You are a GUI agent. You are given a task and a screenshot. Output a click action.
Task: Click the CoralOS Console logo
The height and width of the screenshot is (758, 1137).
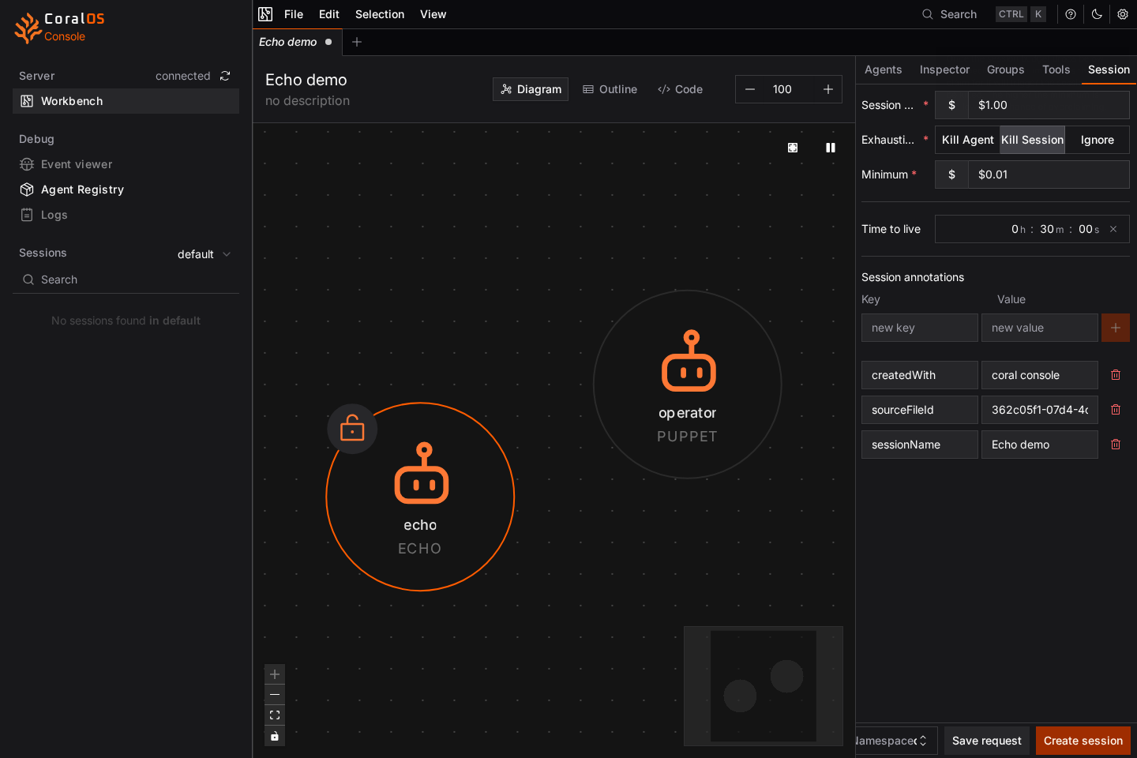click(60, 28)
